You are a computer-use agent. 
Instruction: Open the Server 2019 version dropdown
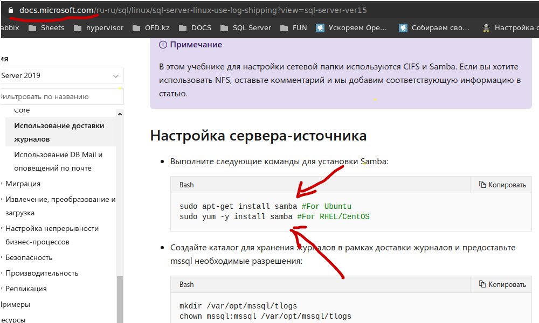(x=62, y=75)
